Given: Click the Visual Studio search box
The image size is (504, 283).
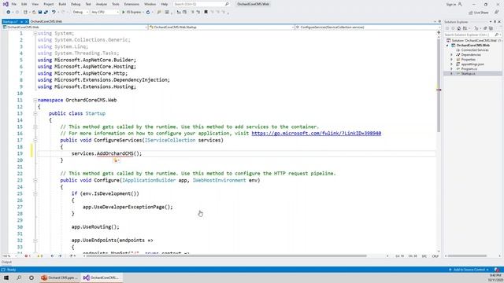Looking at the screenshot, I should (202, 4).
